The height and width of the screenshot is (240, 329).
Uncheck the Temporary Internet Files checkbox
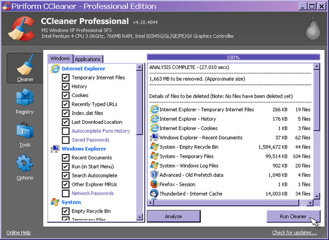point(66,78)
